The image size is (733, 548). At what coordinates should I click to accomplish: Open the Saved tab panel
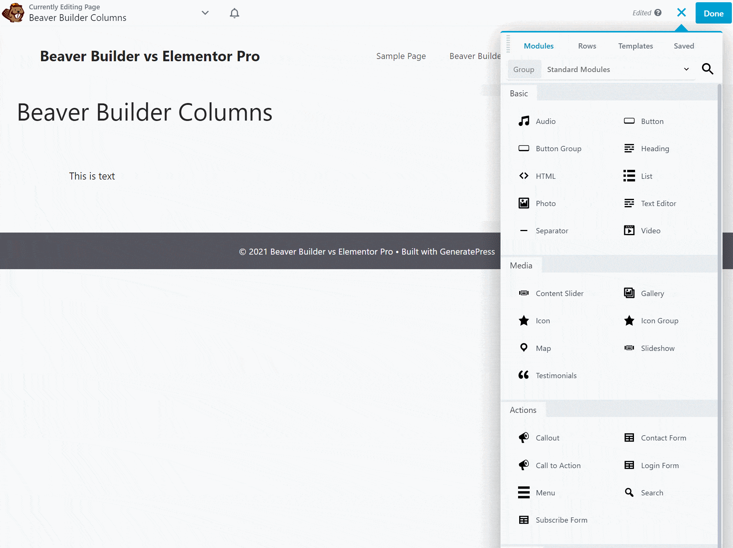tap(684, 46)
